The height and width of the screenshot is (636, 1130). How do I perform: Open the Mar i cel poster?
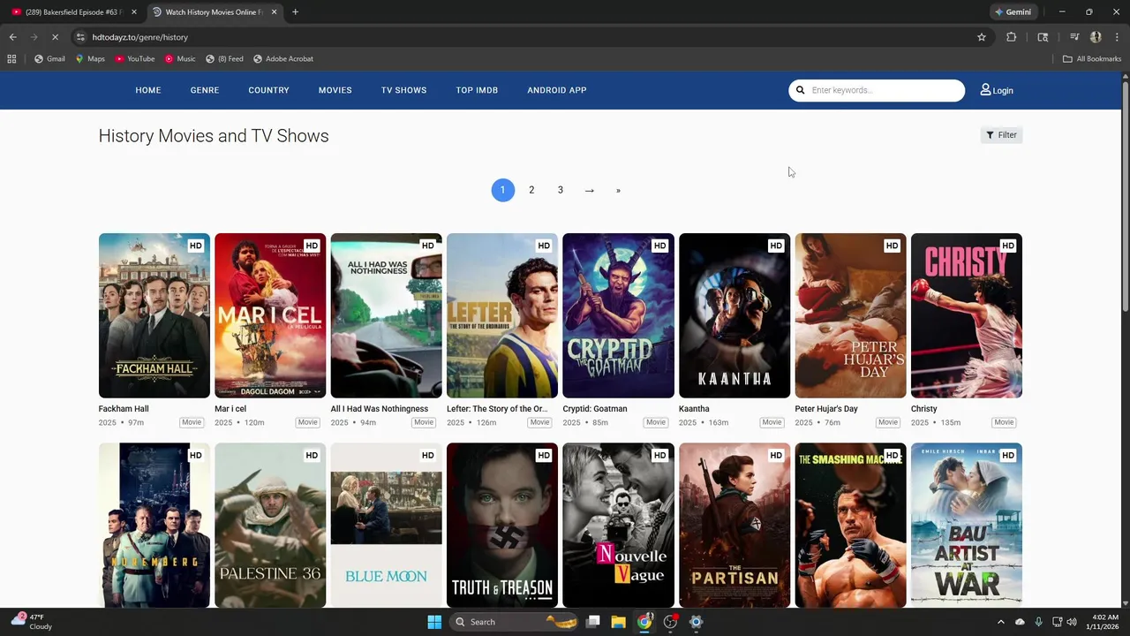click(270, 315)
